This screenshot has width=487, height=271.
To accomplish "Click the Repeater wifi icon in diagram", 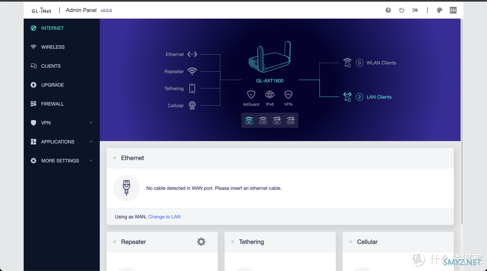I will tap(192, 71).
